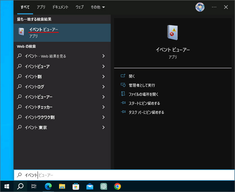Open Microsoft Store from taskbar
Viewport: 235px width, 192px height.
[76, 186]
